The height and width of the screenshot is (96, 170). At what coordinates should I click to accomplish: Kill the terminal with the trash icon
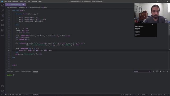(x=160, y=71)
